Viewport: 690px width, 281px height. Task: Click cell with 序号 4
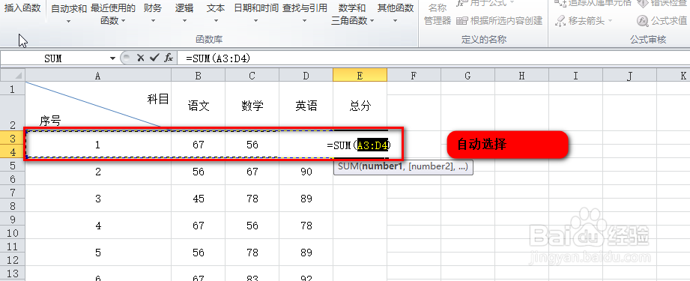(98, 226)
